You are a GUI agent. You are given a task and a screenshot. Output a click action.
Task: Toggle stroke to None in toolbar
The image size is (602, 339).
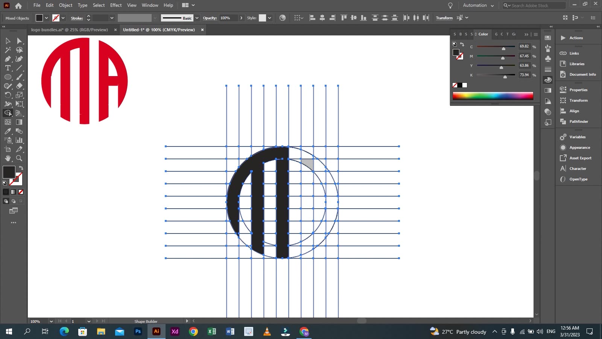click(56, 18)
